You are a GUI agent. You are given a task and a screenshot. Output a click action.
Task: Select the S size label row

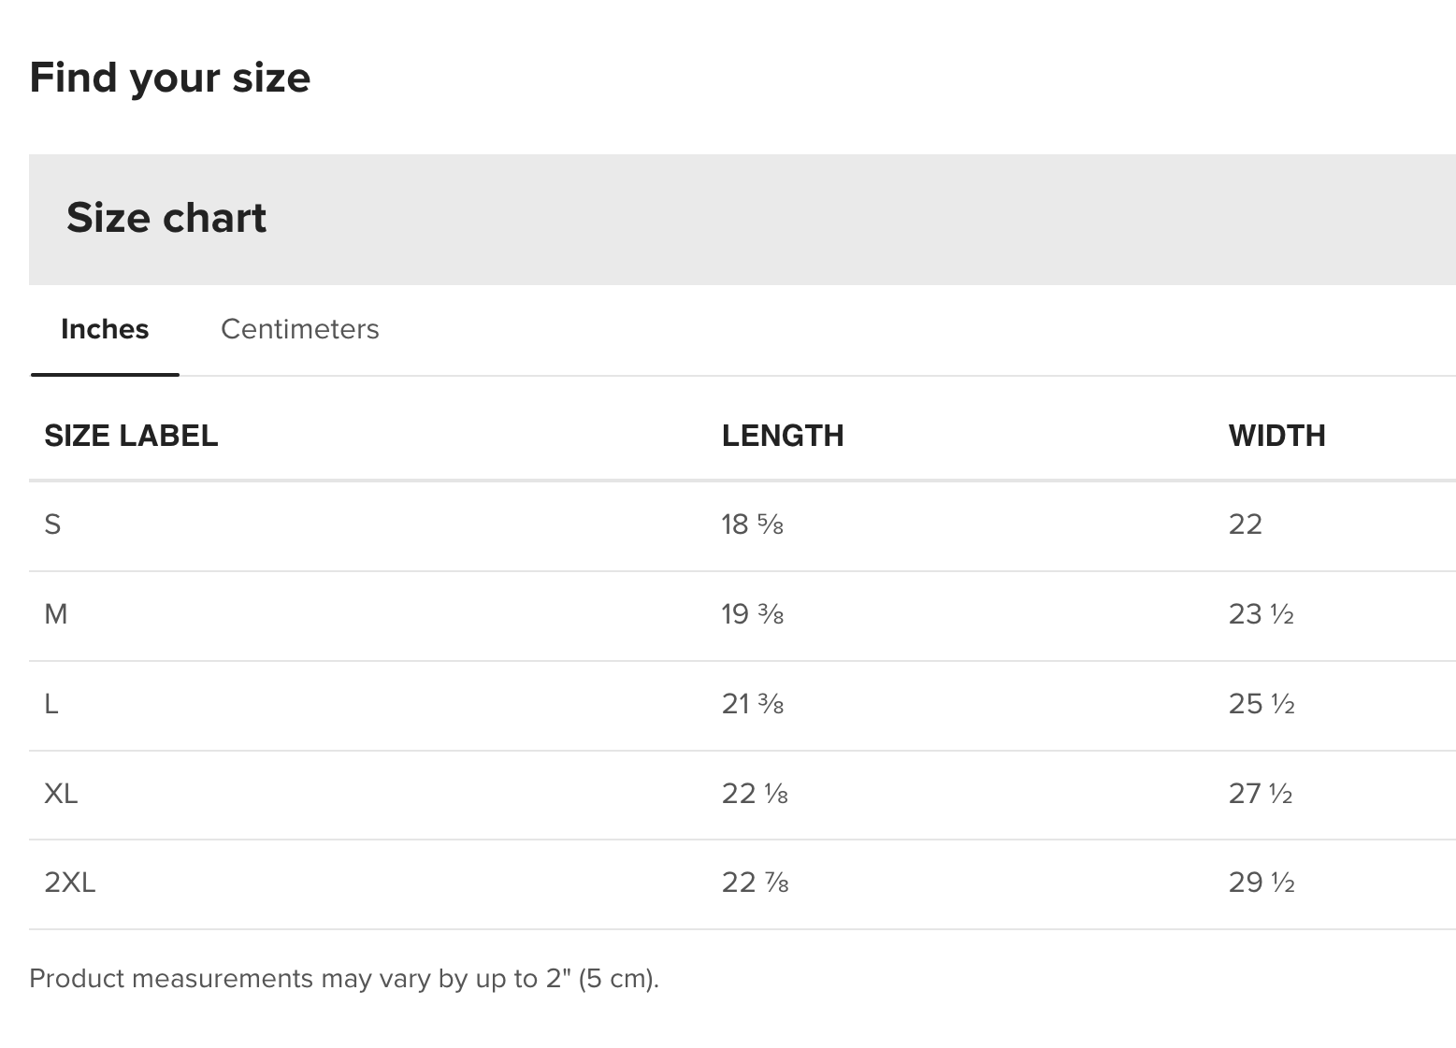click(52, 524)
